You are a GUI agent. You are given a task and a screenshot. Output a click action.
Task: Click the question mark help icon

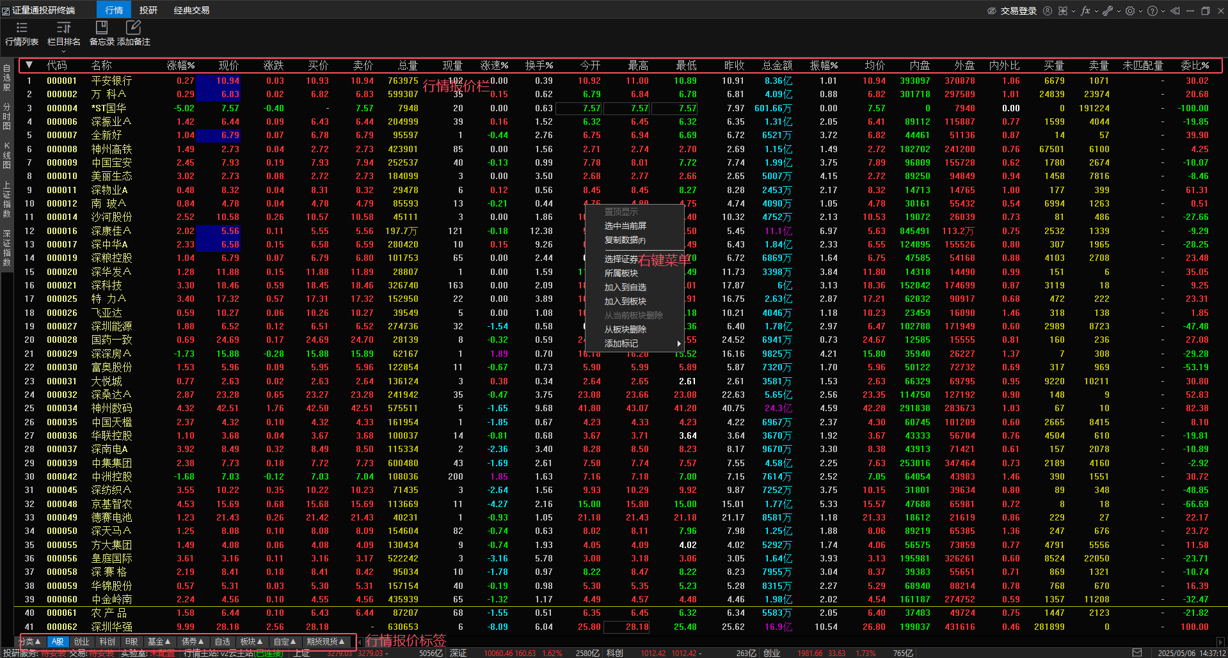tap(1152, 11)
